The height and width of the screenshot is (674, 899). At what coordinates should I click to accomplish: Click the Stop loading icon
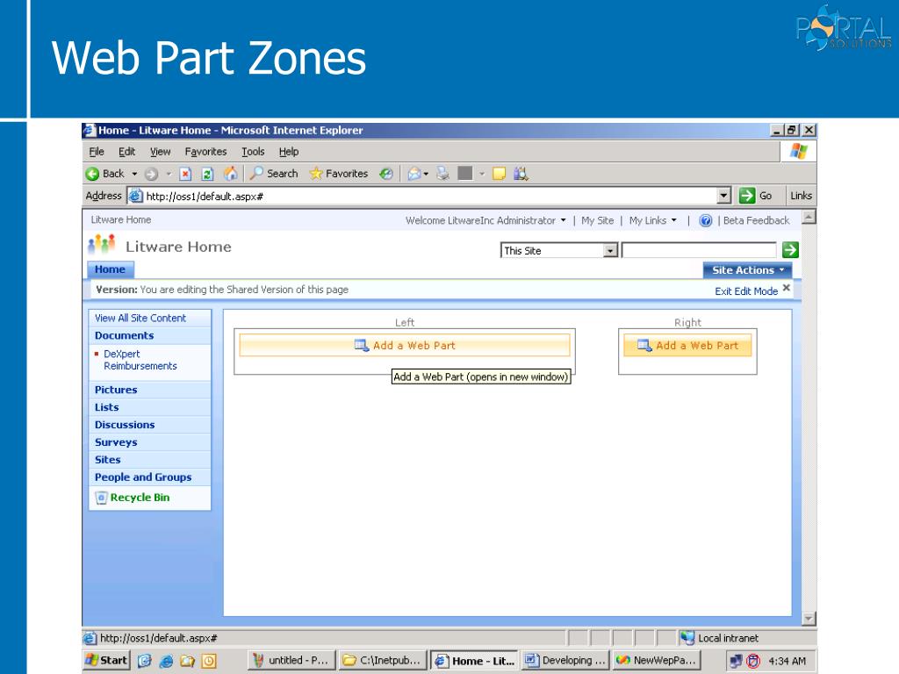185,174
